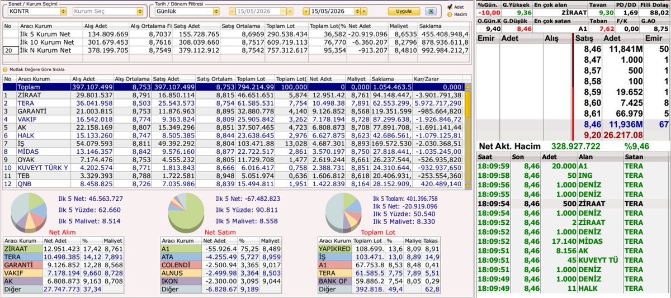Click the Net Satım pie chart
The height and width of the screenshot is (298, 671).
pyautogui.click(x=187, y=212)
